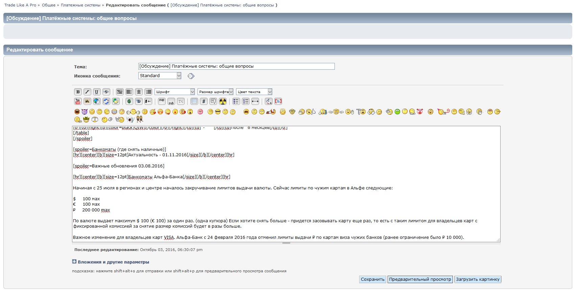
Task: Apply strikethrough formatting
Action: tap(106, 92)
